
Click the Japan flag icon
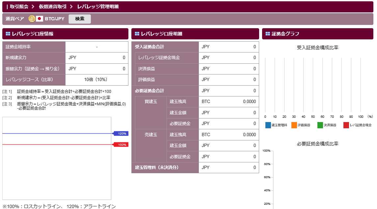click(x=40, y=19)
